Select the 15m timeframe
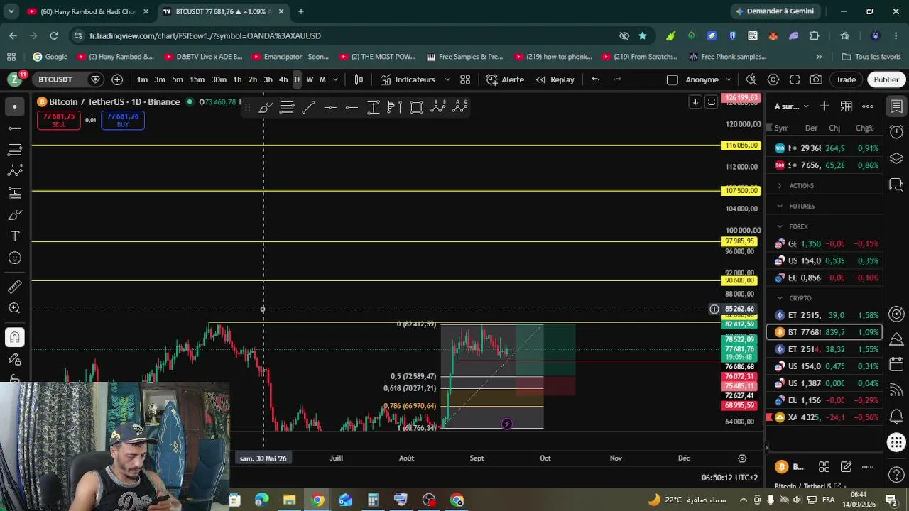 pyautogui.click(x=197, y=79)
